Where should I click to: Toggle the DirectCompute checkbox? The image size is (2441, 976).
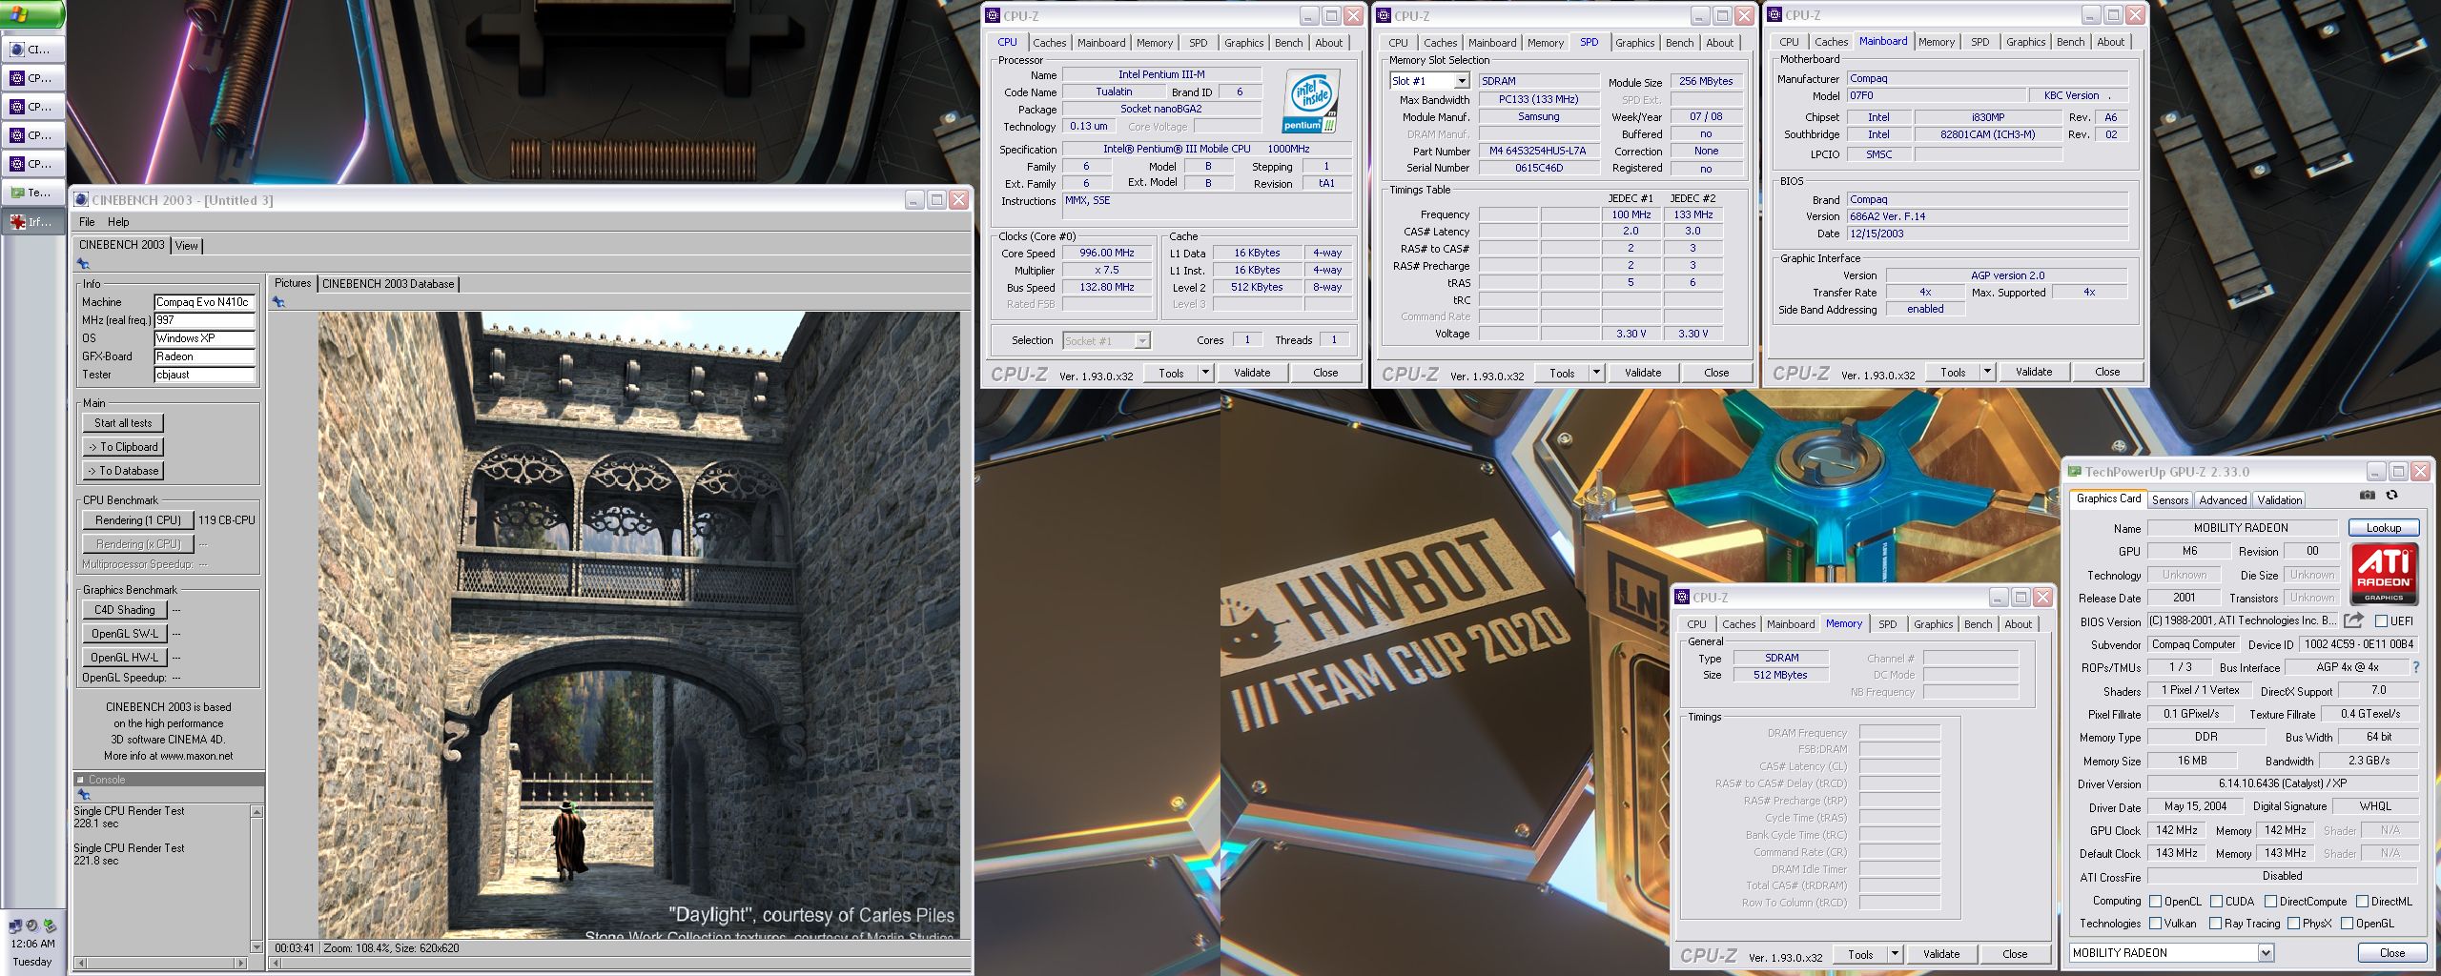click(x=2270, y=902)
